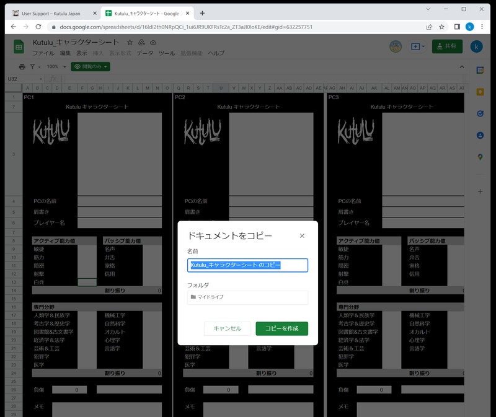496x417 pixels.
Task: Open the ファイル menu
Action: tap(43, 53)
